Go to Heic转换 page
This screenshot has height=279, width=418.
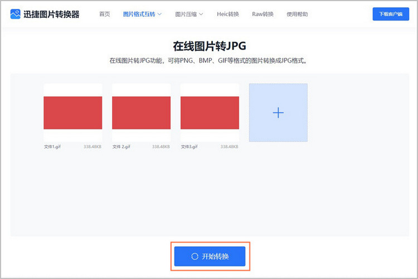[227, 14]
